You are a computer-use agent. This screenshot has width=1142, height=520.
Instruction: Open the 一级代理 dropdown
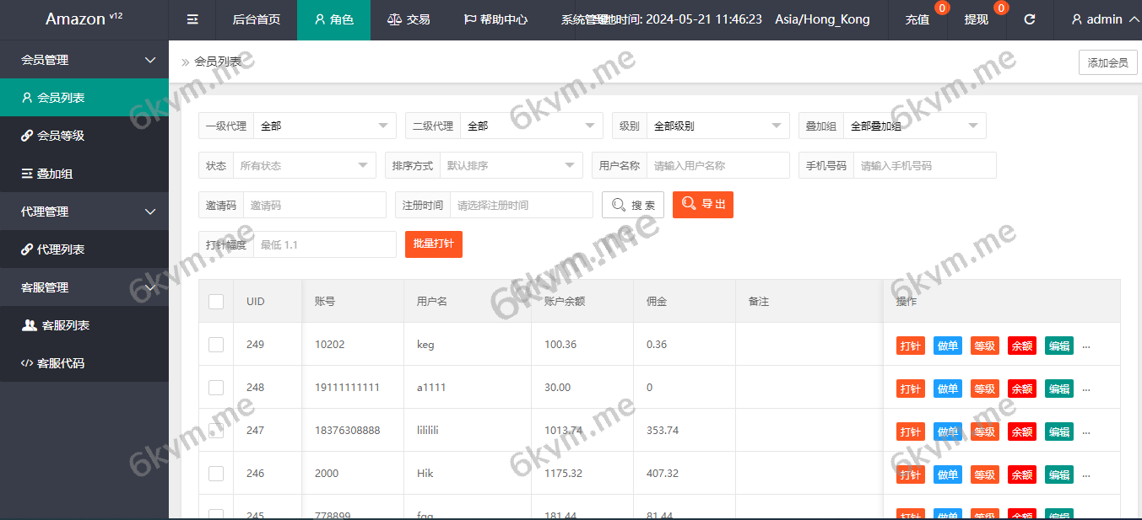[x=324, y=126]
